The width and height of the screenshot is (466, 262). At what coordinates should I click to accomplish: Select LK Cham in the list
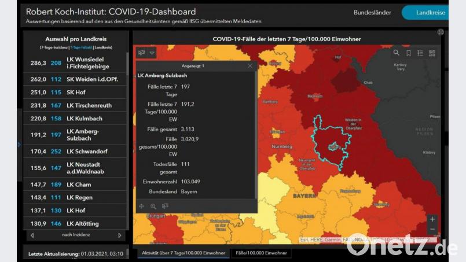tap(75, 184)
